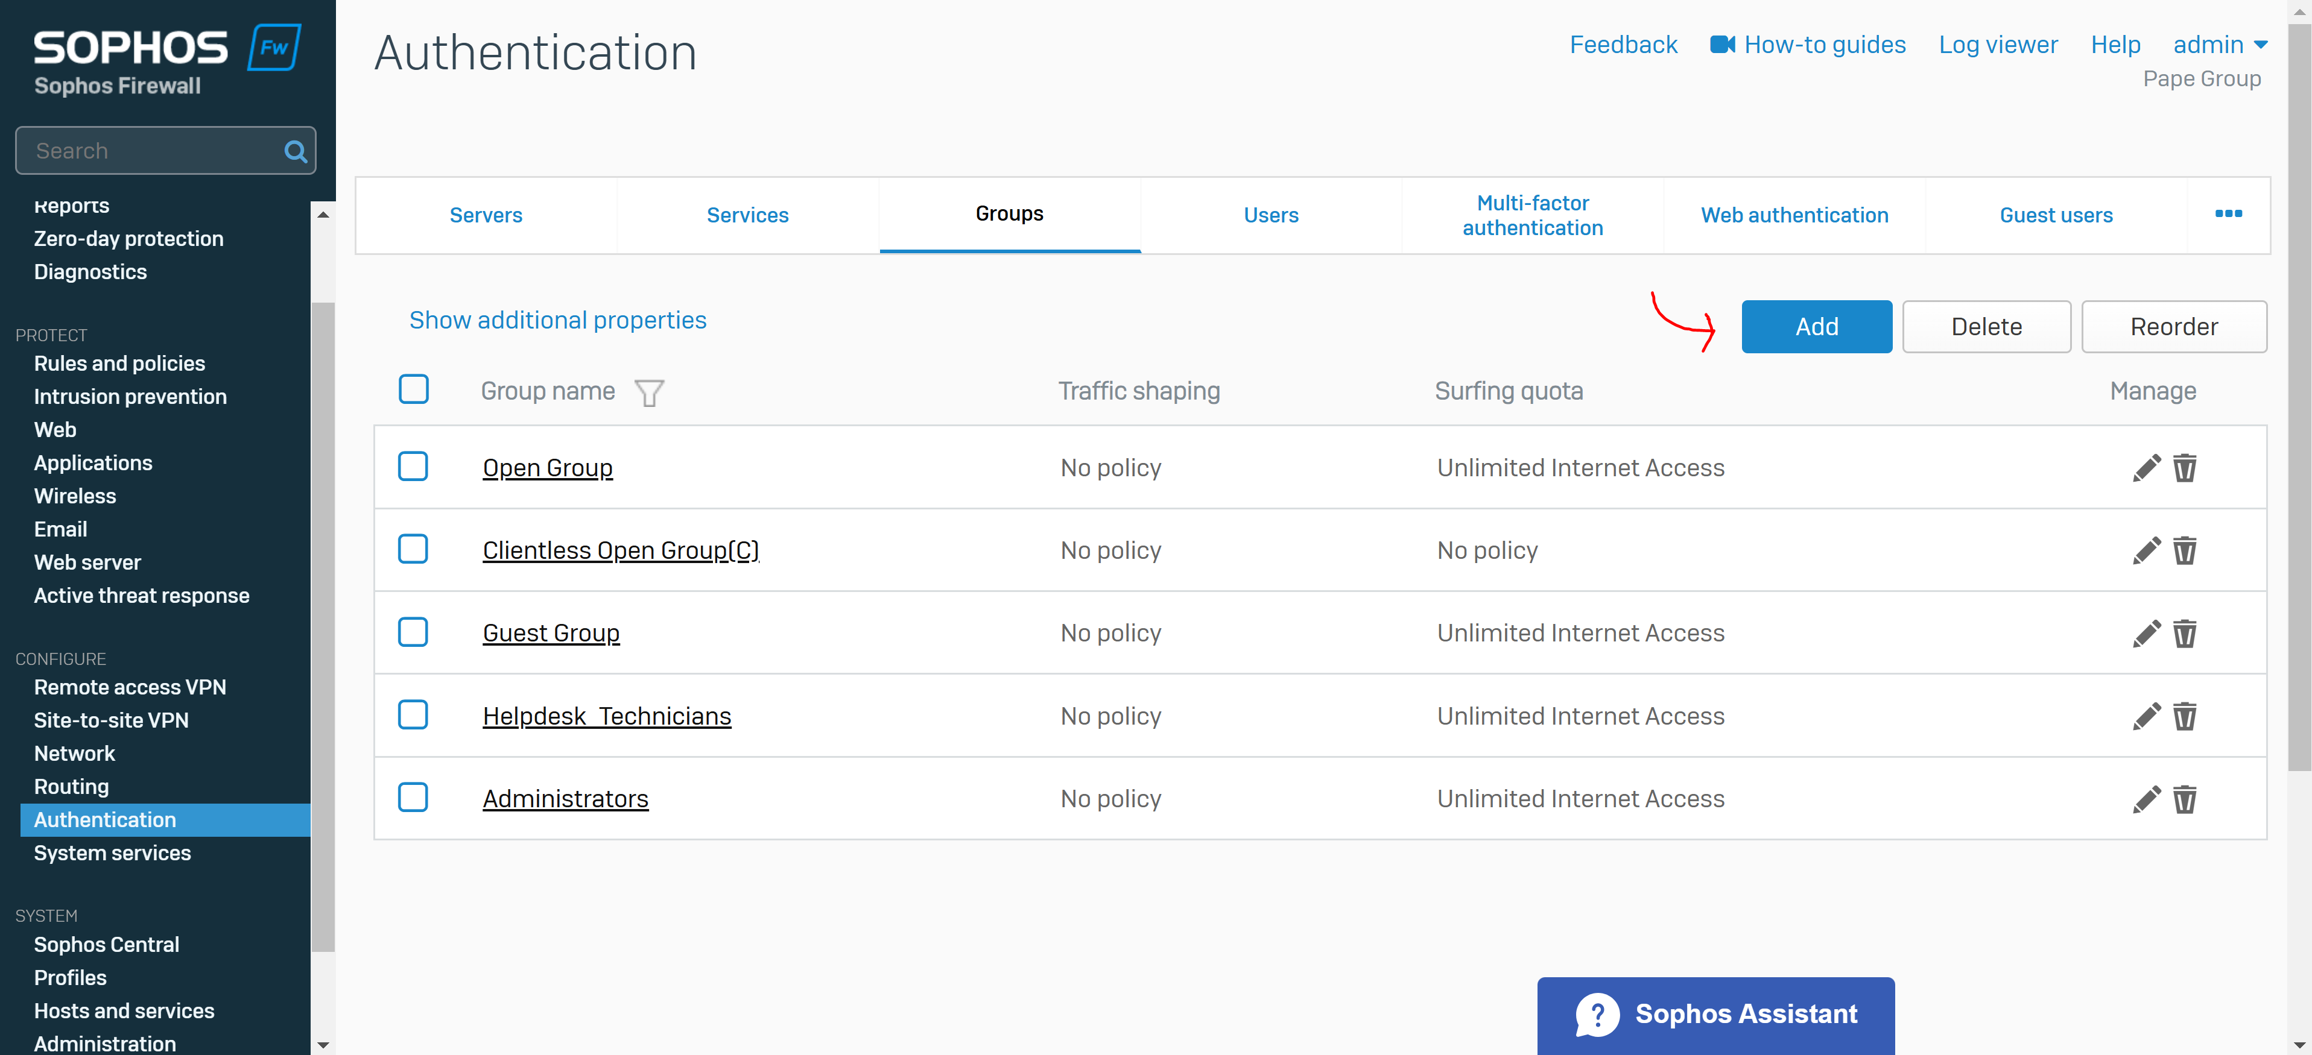Viewport: 2312px width, 1055px height.
Task: Open the Multi-factor authentication tab
Action: click(1533, 215)
